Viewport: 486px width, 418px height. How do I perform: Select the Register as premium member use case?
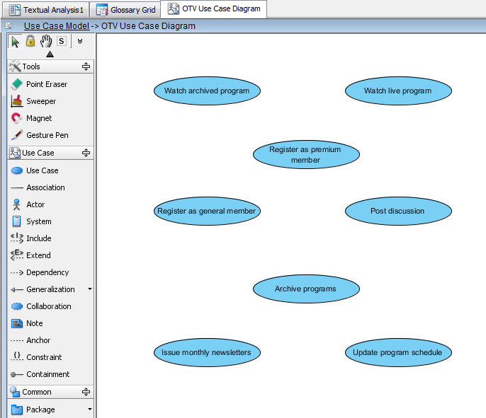tap(306, 154)
